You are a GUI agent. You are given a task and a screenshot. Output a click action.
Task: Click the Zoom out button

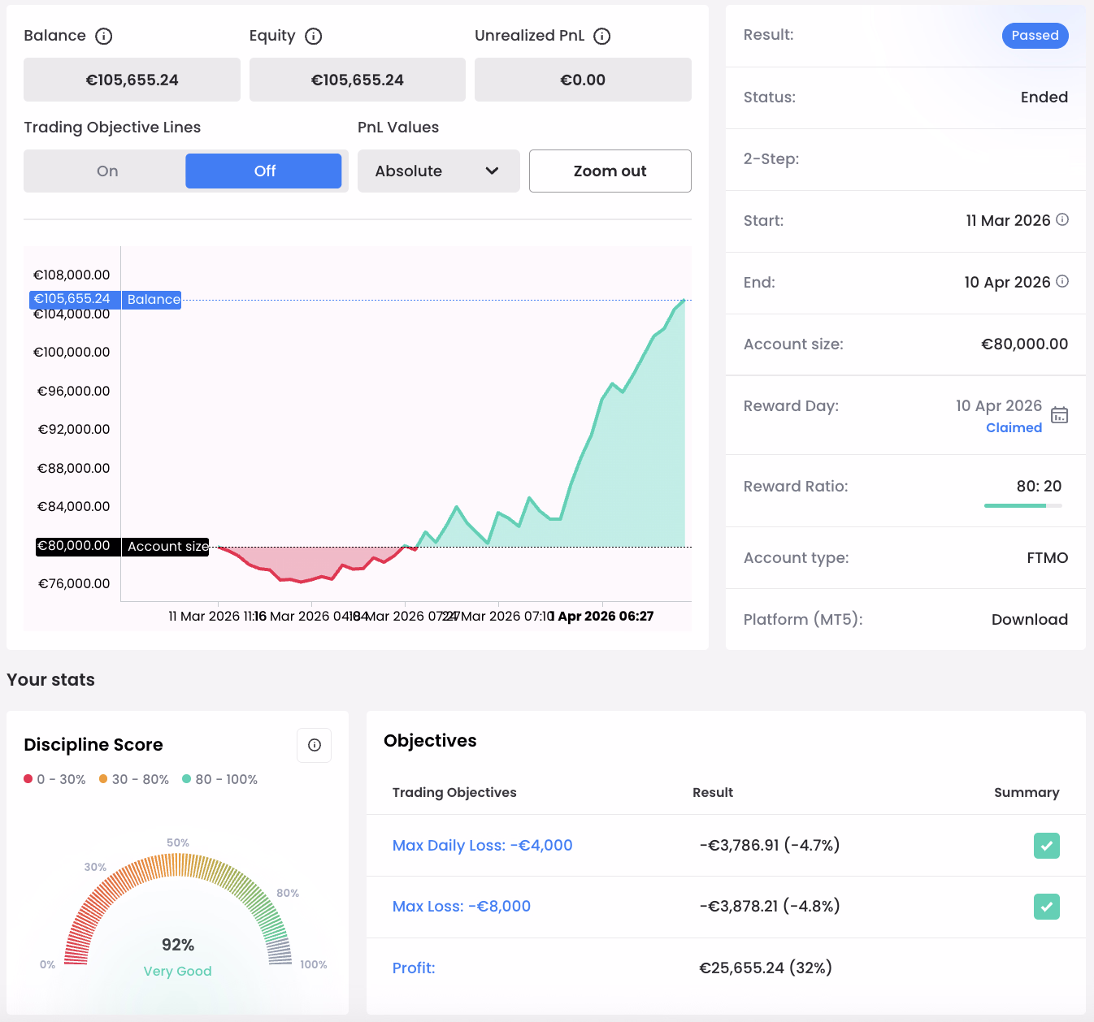[610, 171]
